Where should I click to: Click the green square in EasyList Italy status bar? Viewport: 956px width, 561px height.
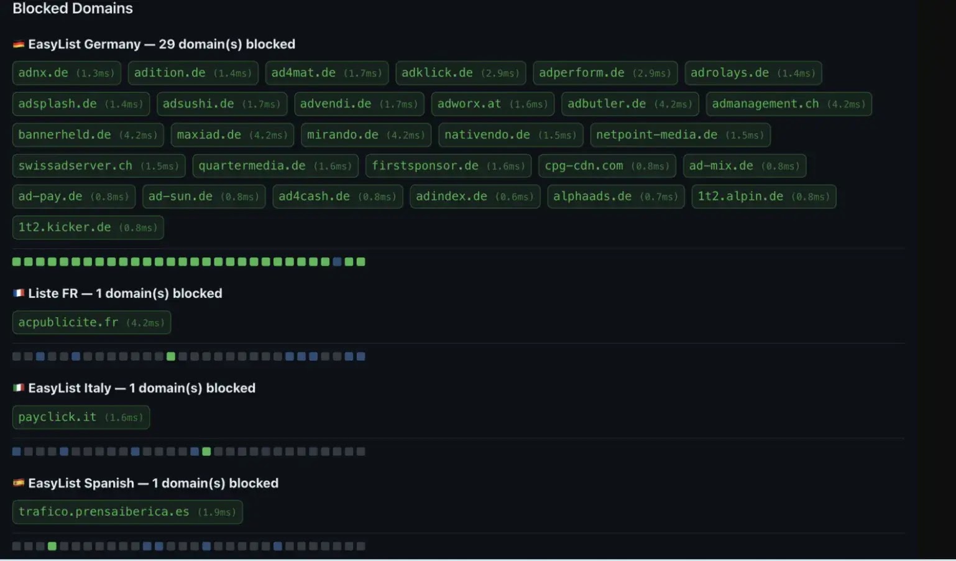coord(206,452)
